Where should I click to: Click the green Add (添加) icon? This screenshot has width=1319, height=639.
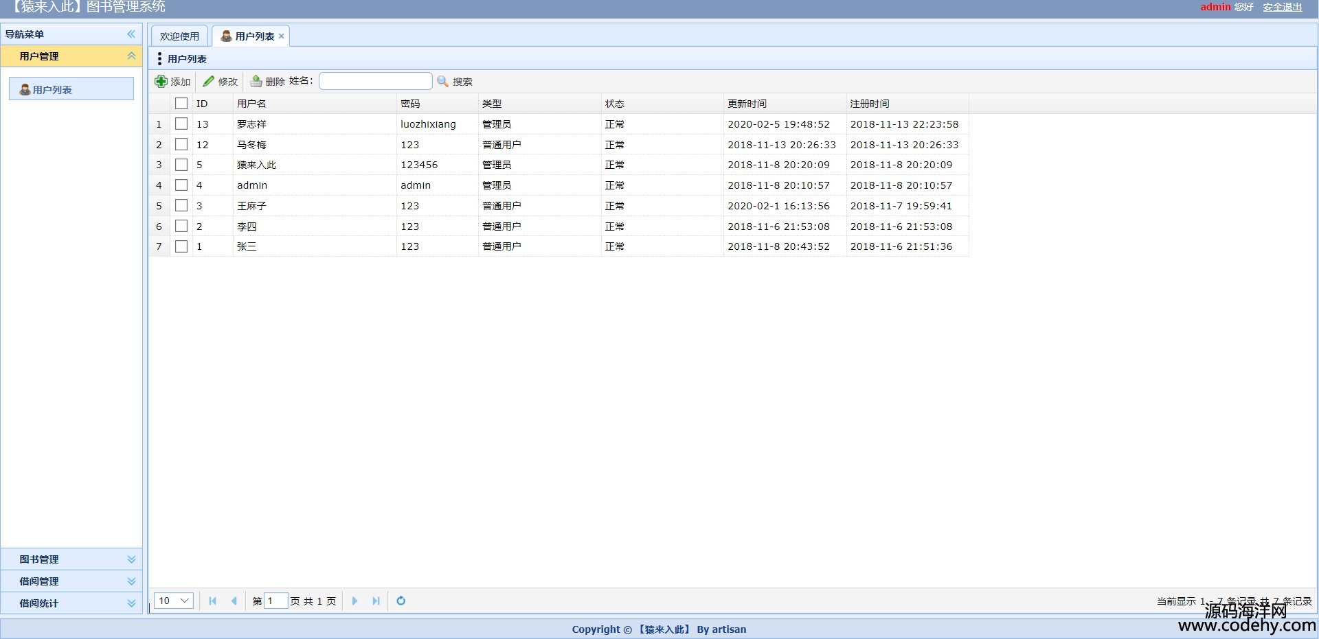(x=161, y=82)
